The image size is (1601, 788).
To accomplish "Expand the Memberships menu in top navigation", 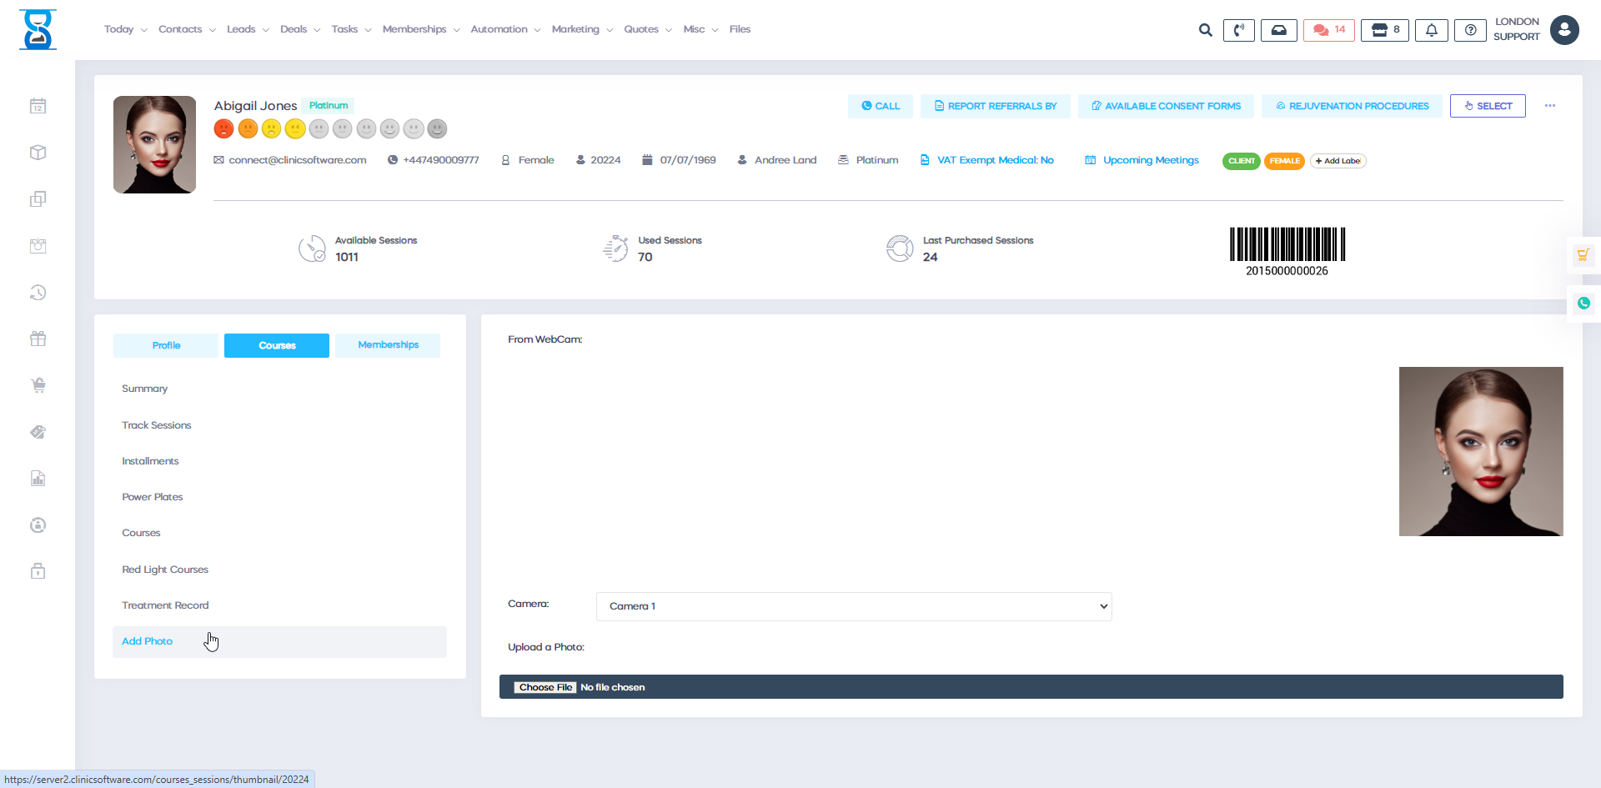I will tap(420, 29).
